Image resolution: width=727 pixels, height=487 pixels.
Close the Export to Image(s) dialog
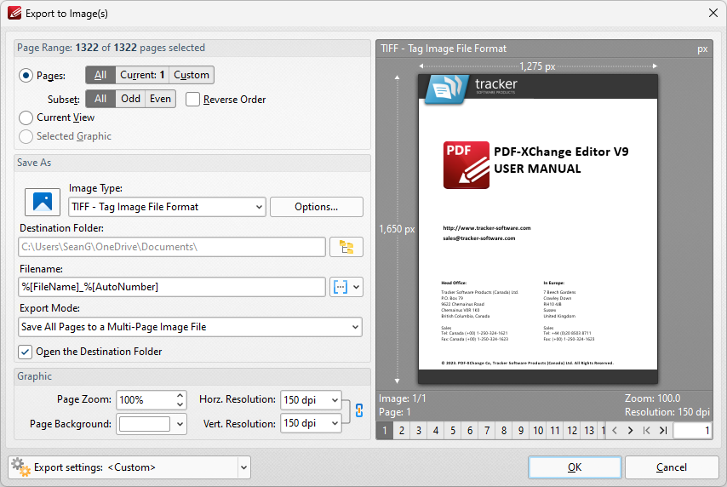tap(713, 13)
